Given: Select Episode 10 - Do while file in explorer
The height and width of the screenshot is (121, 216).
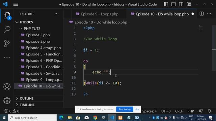Looking at the screenshot, I should (38, 86).
